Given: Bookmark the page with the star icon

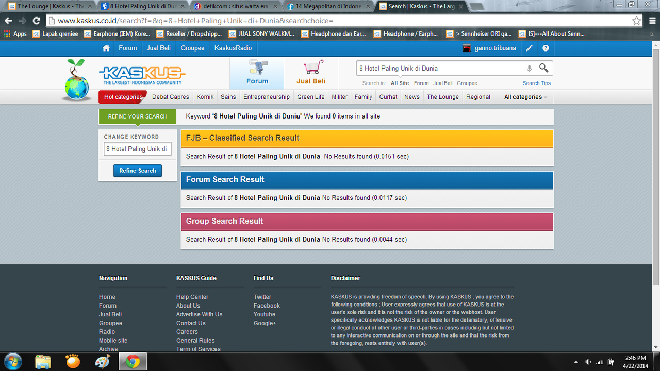Looking at the screenshot, I should (636, 21).
